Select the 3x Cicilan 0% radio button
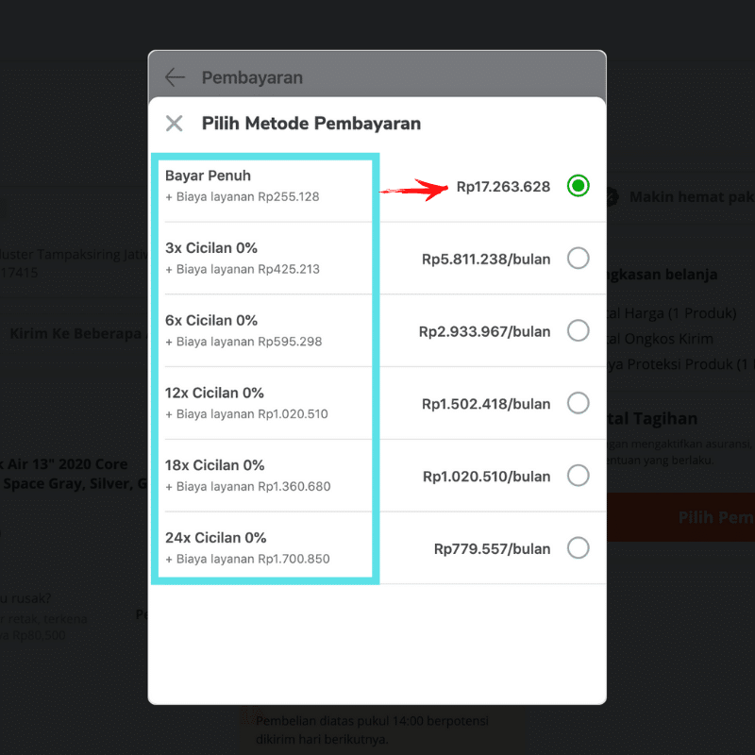This screenshot has width=755, height=755. coord(579,259)
